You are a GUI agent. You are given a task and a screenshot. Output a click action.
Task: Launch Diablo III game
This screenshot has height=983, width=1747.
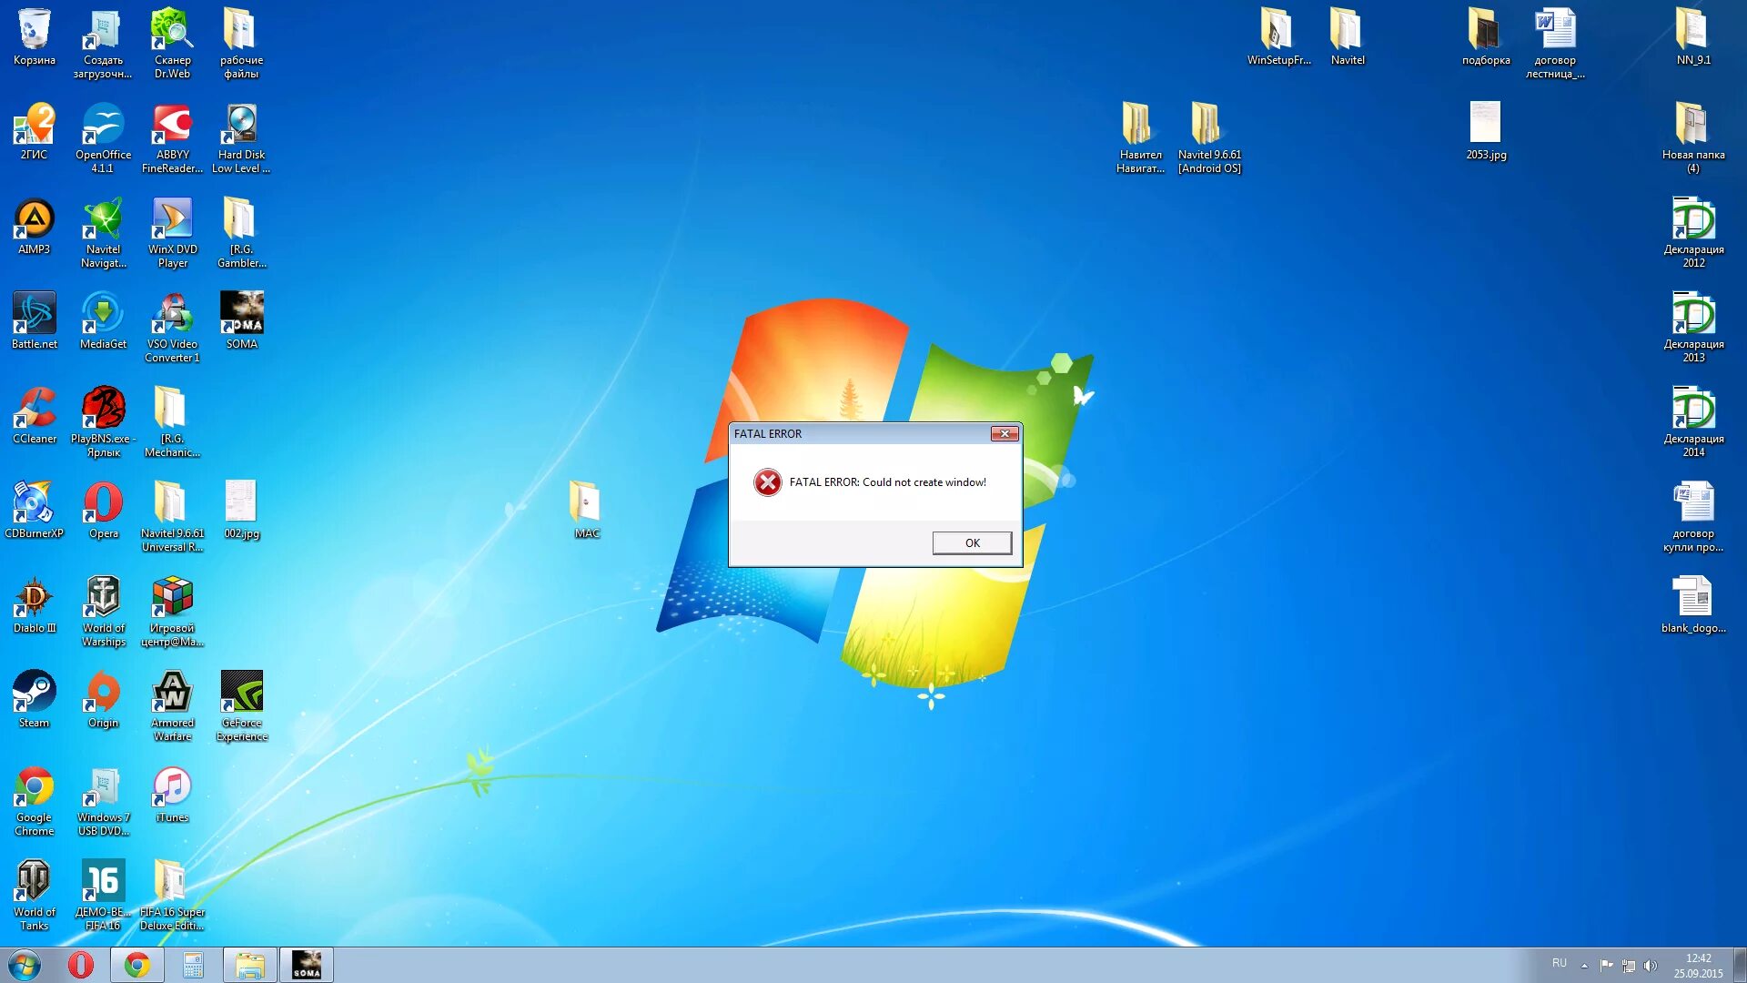click(x=34, y=596)
